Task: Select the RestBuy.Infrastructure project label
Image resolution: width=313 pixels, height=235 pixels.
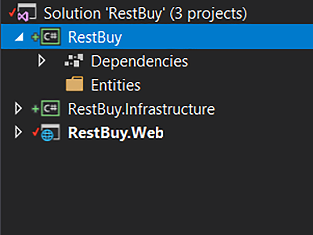Action: (141, 109)
